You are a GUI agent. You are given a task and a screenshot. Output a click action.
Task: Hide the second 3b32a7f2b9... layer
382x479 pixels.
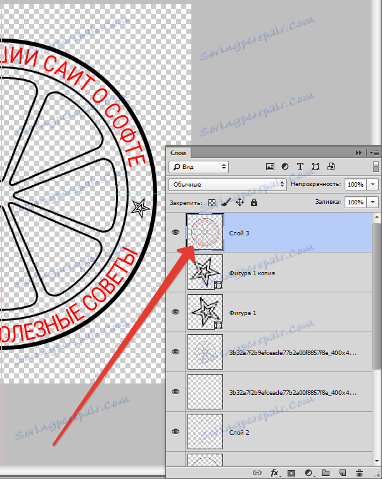[175, 392]
